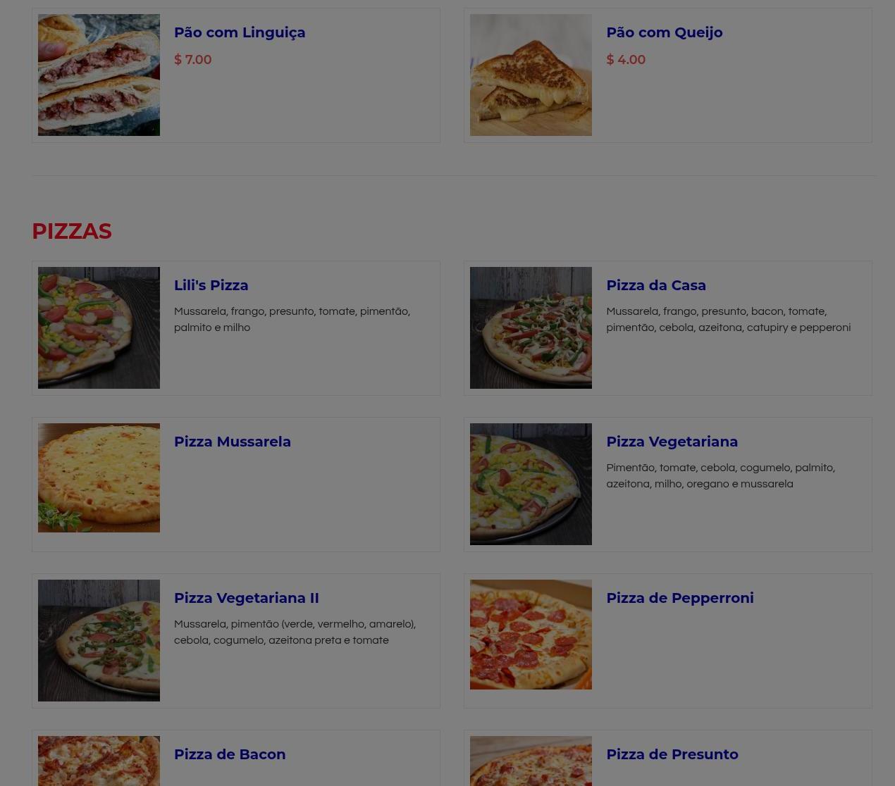Click the Pizza Mussarela title

coord(233,442)
